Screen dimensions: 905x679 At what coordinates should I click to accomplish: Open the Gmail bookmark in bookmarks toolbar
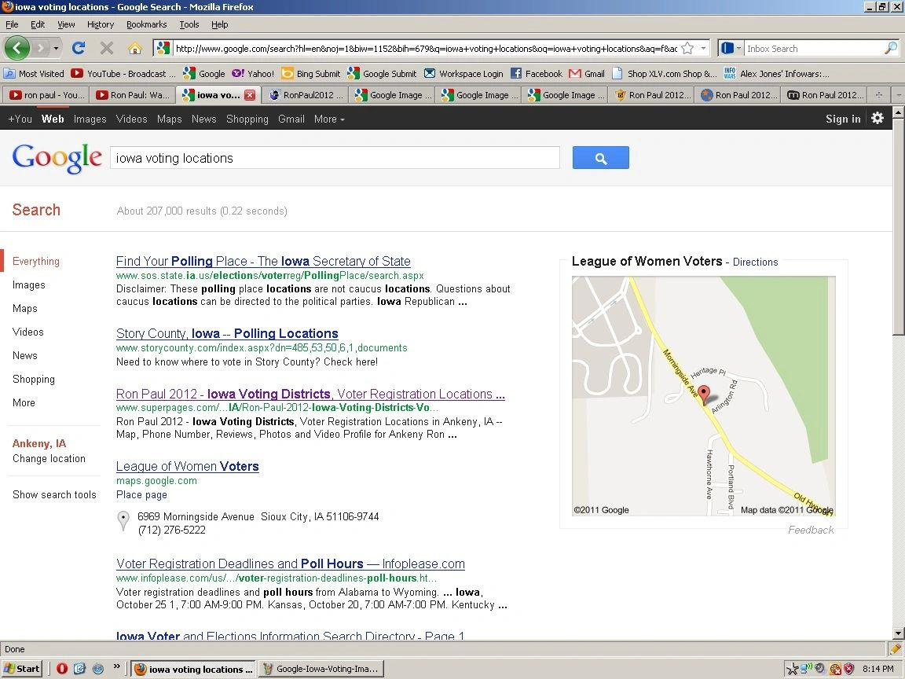click(x=587, y=73)
